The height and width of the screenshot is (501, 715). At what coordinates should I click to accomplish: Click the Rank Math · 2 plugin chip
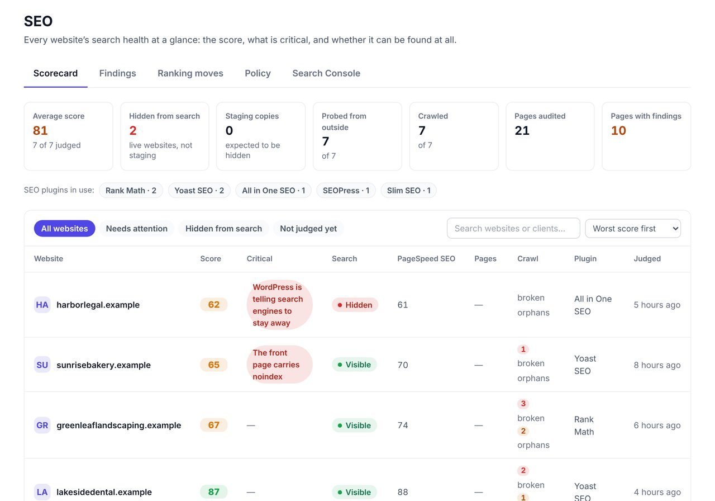pos(131,190)
